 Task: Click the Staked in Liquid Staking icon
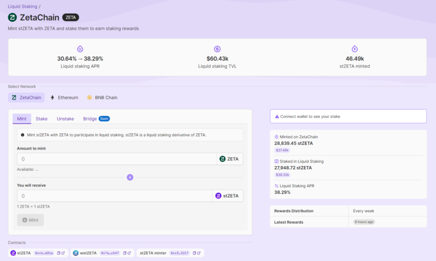pyautogui.click(x=276, y=161)
